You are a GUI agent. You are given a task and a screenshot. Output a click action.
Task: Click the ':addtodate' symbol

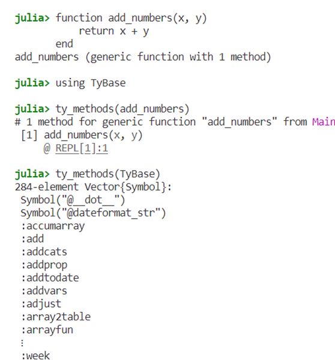[50, 278]
